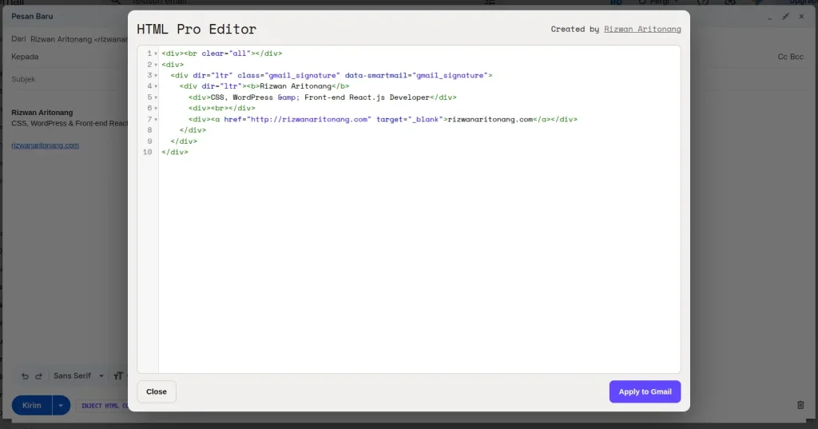Click the Pesan Baru compose header
Image resolution: width=818 pixels, height=429 pixels.
click(x=32, y=16)
